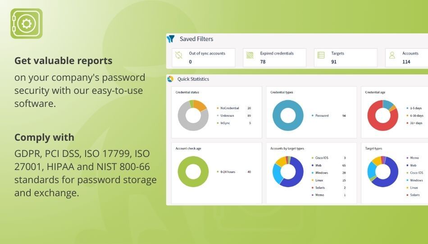
Task: Click the out of sync arrows icon
Action: [x=179, y=55]
